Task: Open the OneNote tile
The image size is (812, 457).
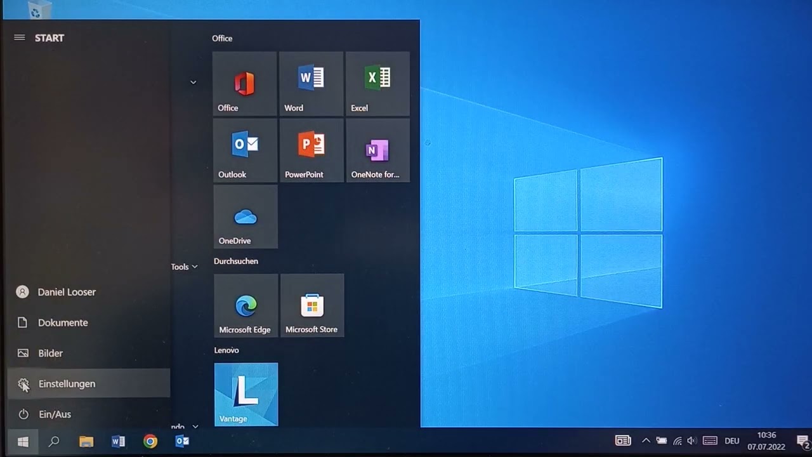Action: (377, 150)
